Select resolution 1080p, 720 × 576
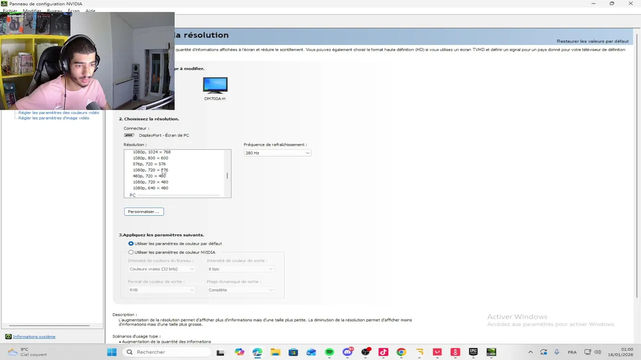 (x=150, y=170)
